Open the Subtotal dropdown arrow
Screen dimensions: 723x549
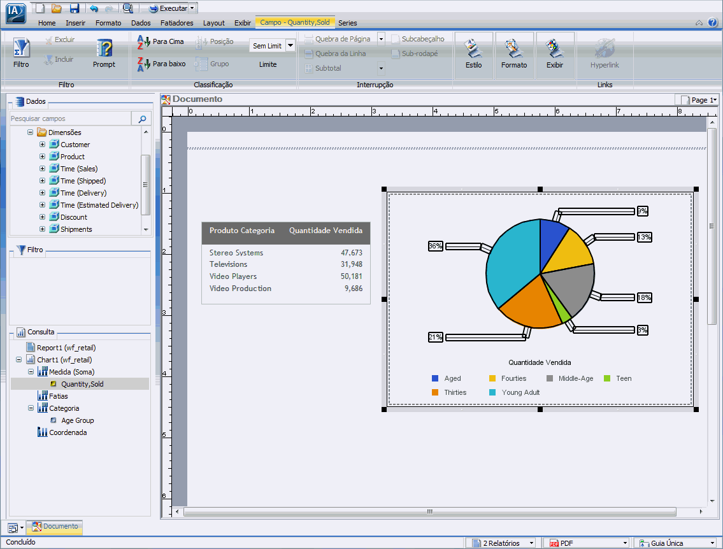pos(382,68)
